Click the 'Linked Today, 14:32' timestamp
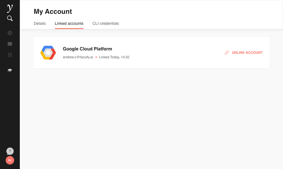Screen dimensions: 283x169 (114, 57)
